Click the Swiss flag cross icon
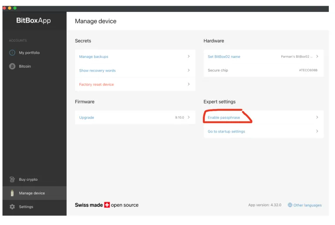The height and width of the screenshot is (225, 335). [107, 205]
